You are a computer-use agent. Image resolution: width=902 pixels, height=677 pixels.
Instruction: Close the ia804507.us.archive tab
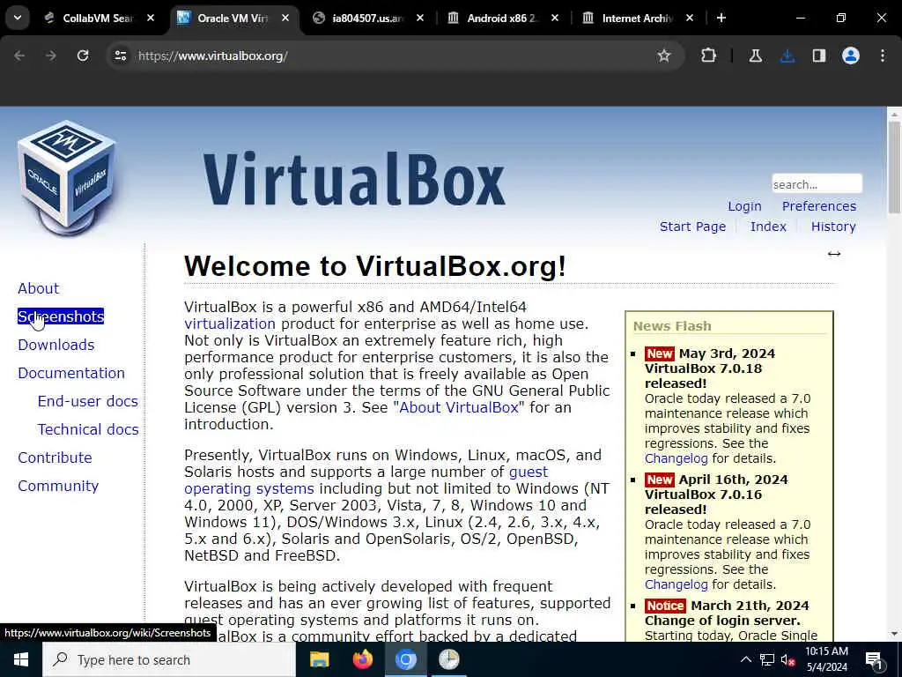click(420, 19)
